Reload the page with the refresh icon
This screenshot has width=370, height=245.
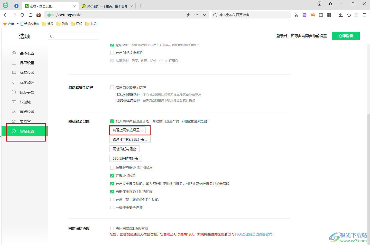click(22, 15)
